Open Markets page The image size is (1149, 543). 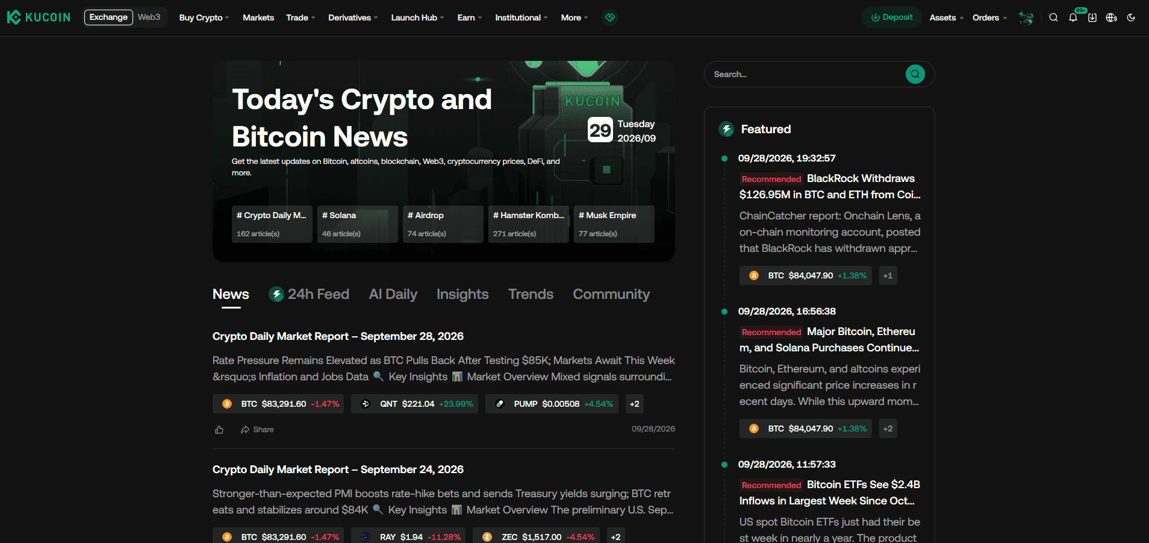pos(258,17)
